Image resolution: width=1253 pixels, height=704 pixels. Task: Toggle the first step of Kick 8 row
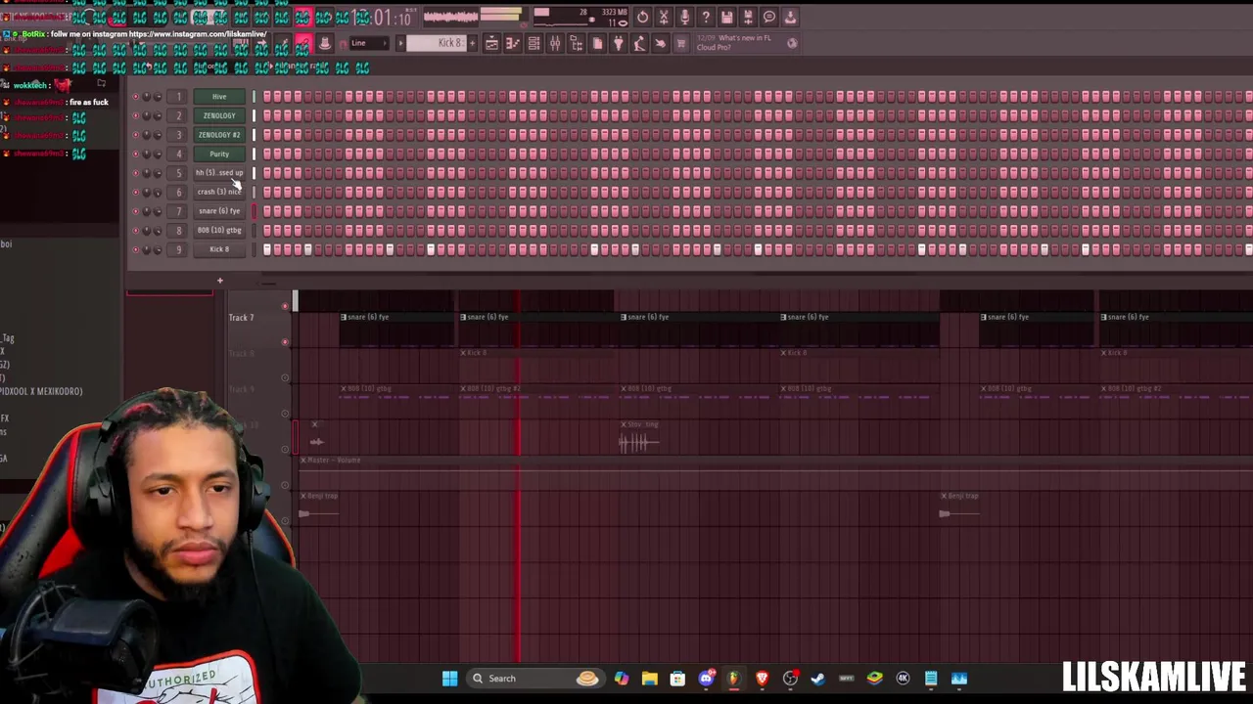coord(266,249)
